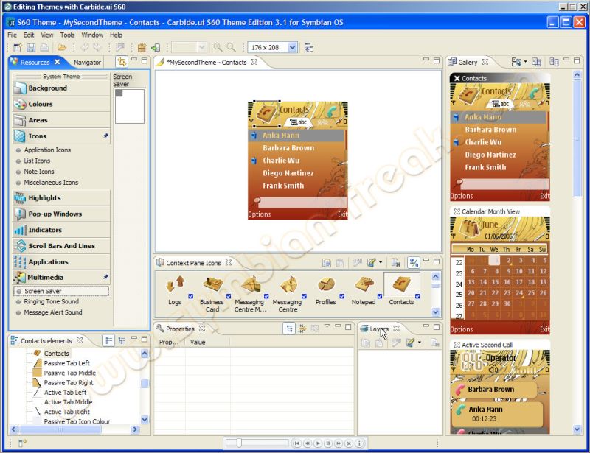590x453 pixels.
Task: Select Active Tab Right element
Action: point(67,412)
